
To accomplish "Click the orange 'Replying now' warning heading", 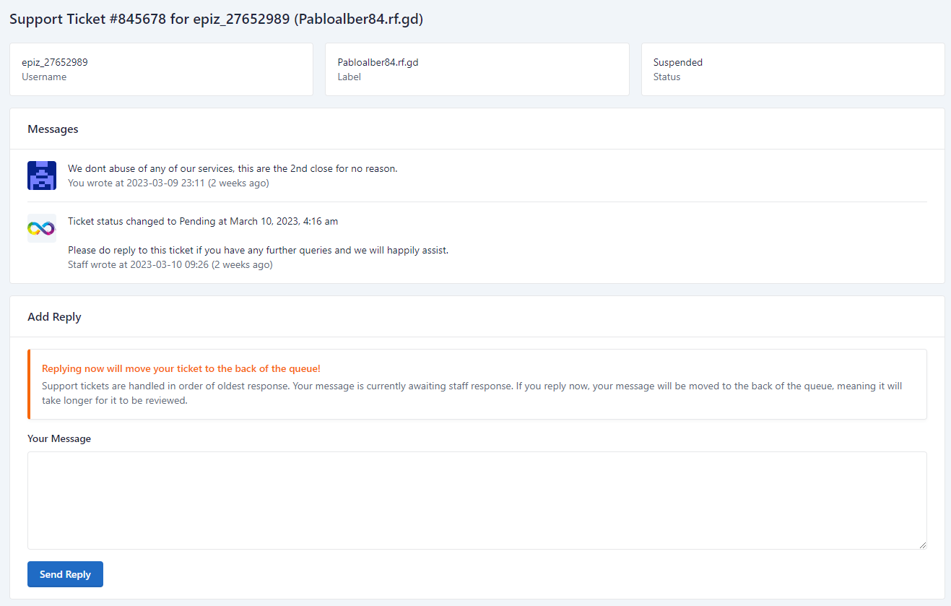I will coord(181,368).
